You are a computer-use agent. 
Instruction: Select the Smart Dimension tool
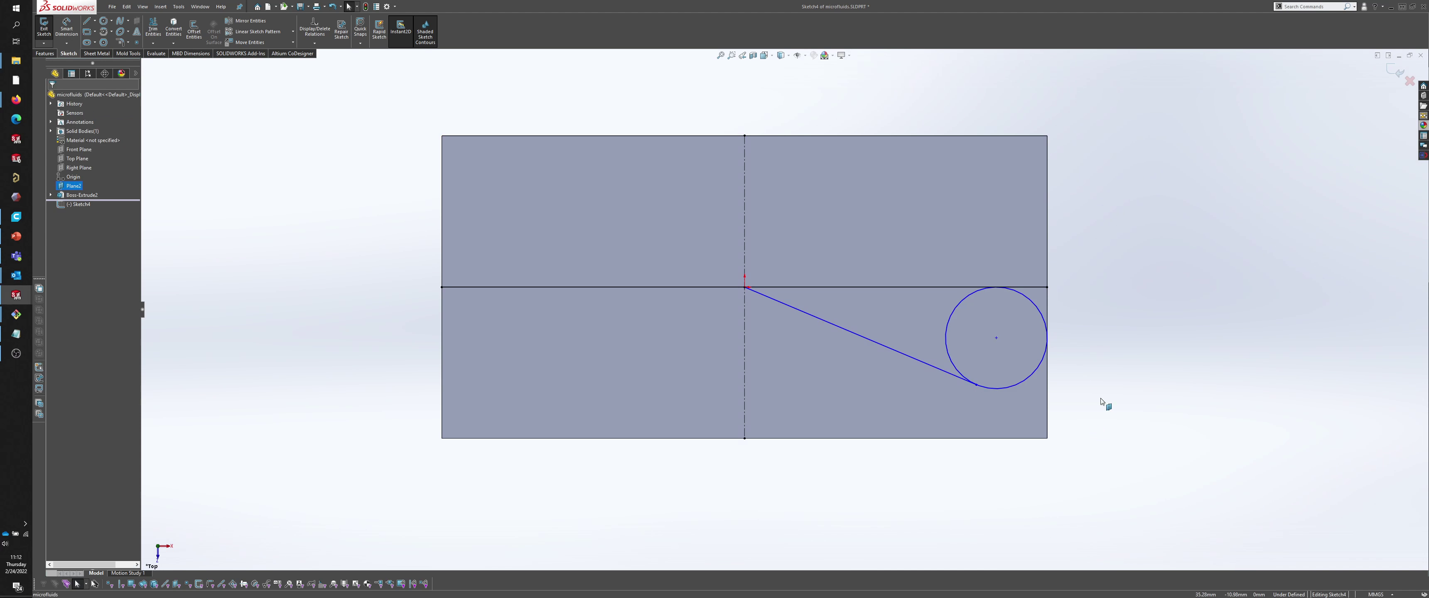(66, 28)
